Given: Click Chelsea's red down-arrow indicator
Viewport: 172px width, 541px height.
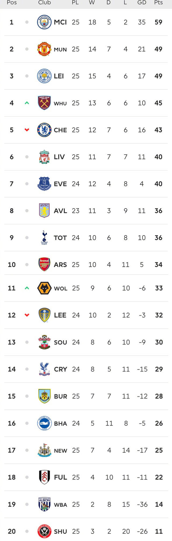Looking at the screenshot, I should [x=27, y=130].
